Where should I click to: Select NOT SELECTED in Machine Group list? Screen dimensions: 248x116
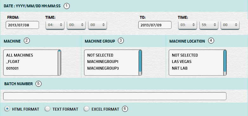(x=100, y=55)
